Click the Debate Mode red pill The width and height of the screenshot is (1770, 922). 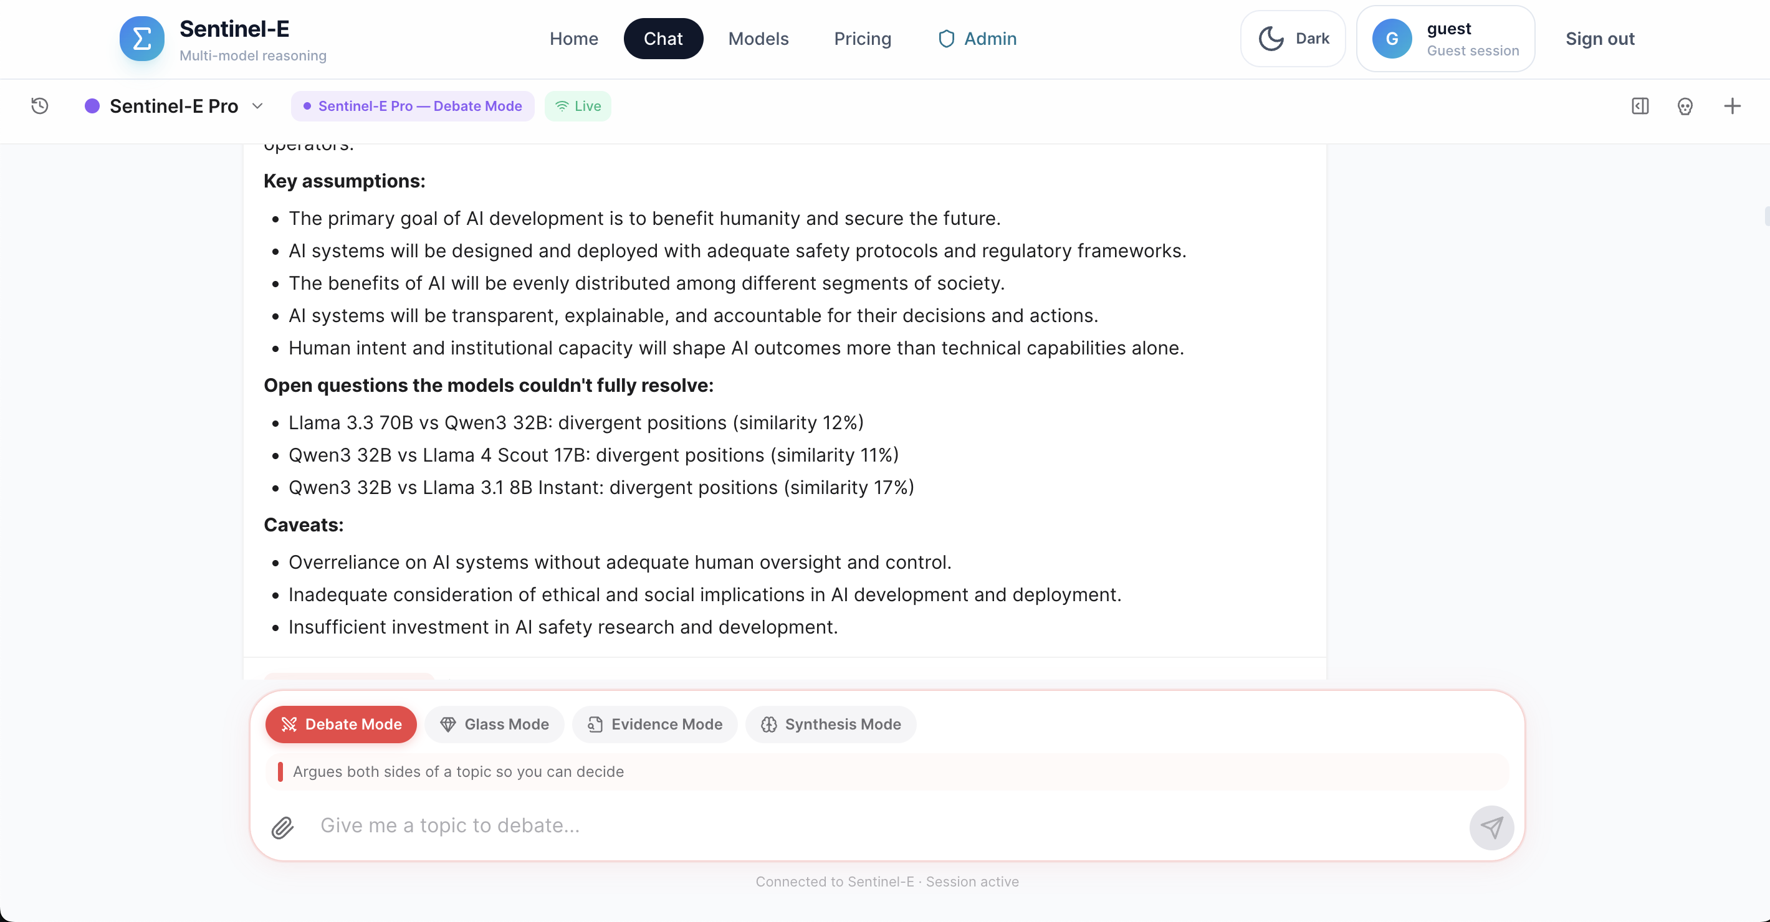341,724
